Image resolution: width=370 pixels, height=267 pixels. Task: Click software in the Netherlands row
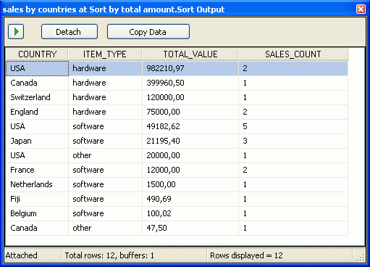click(105, 184)
